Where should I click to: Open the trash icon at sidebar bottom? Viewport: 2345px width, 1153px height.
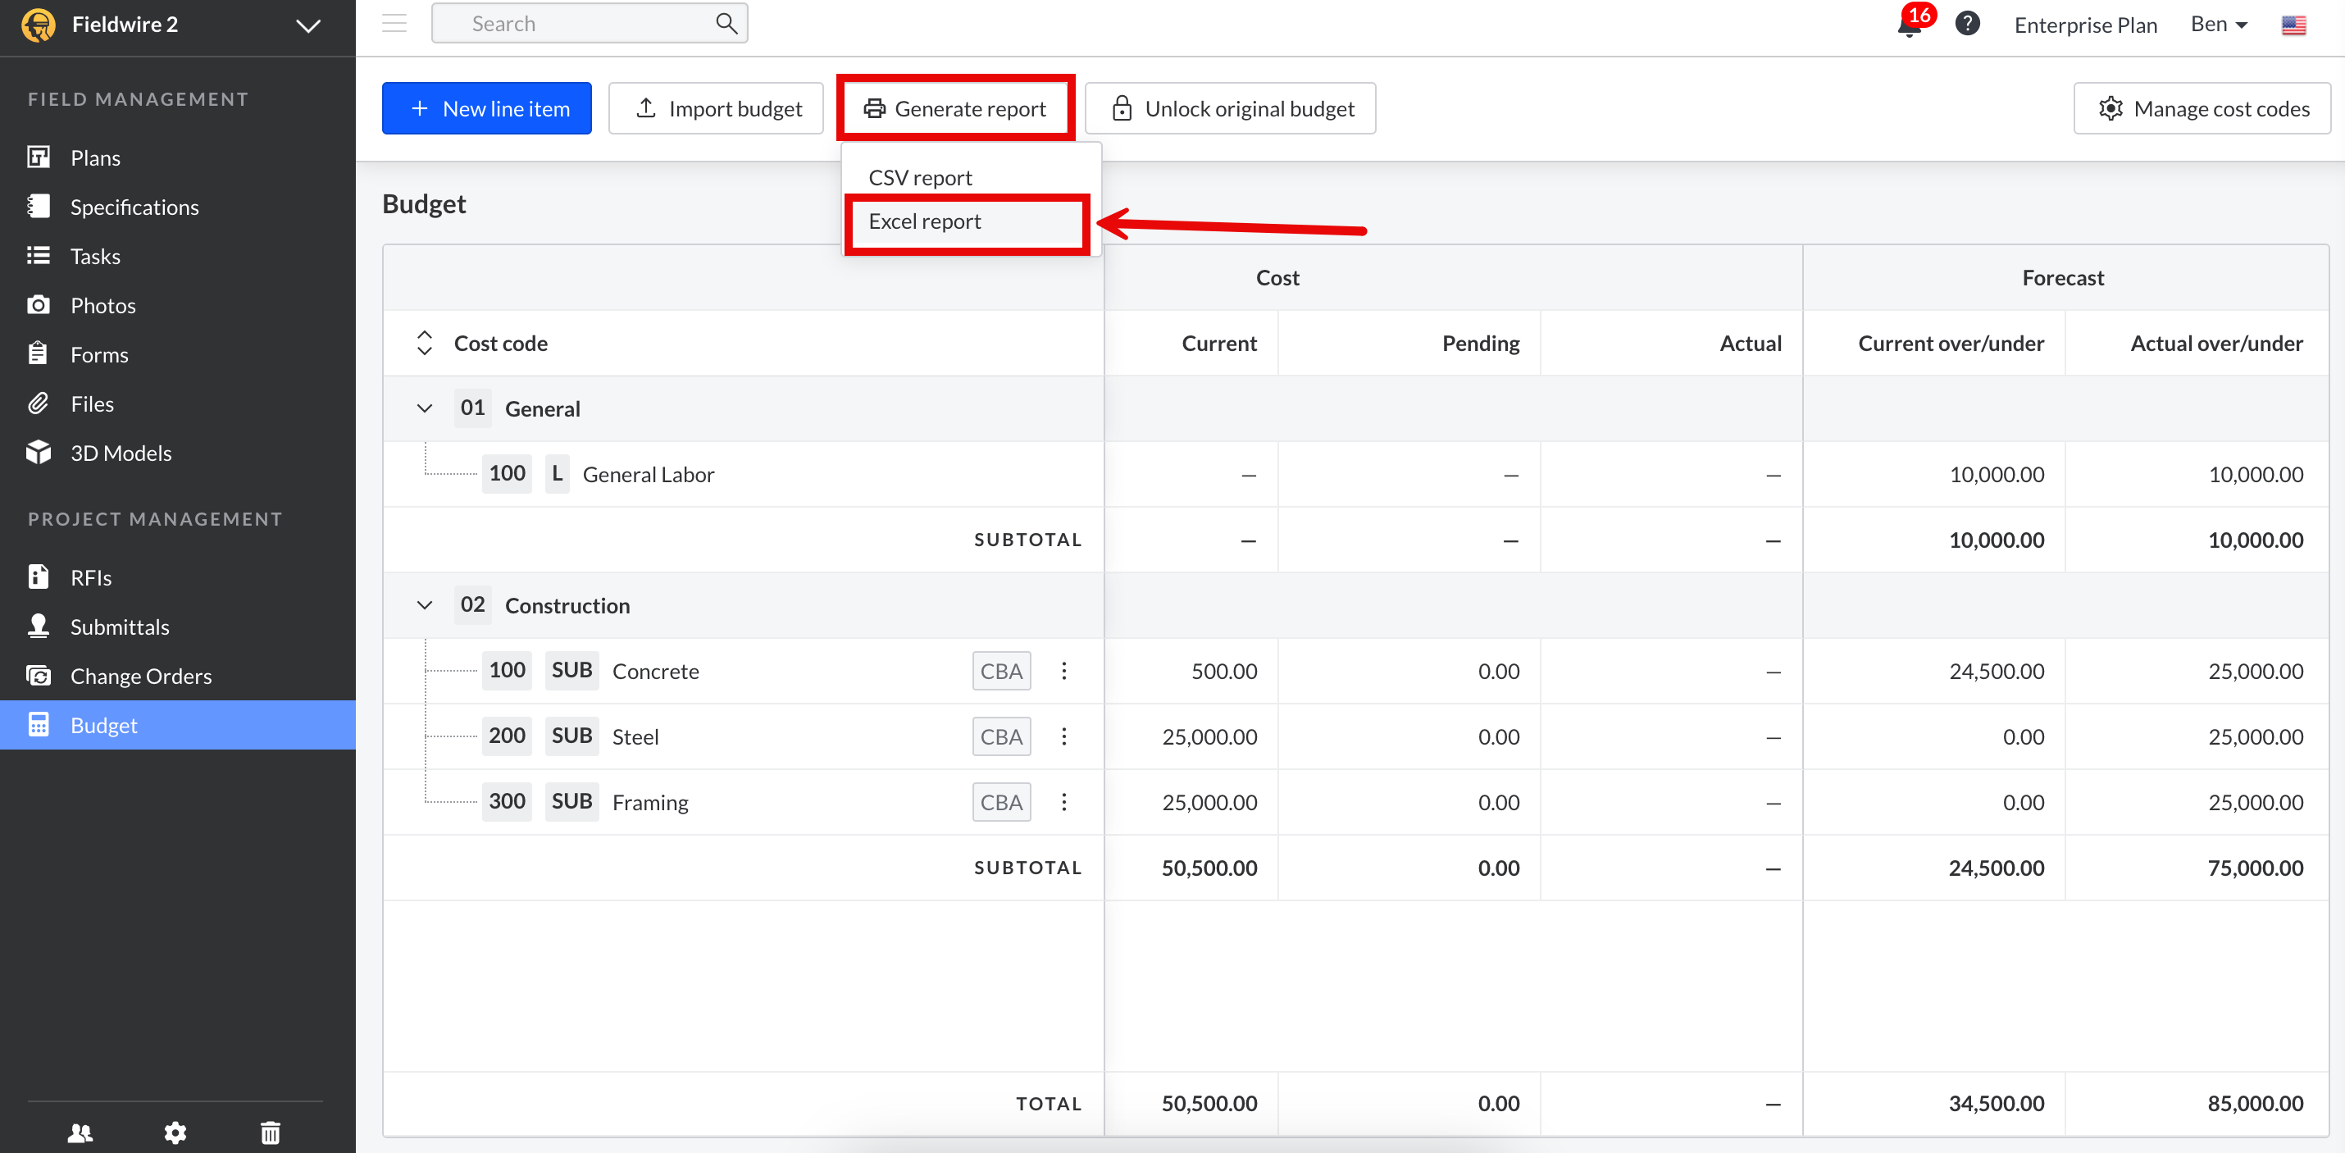coord(271,1132)
